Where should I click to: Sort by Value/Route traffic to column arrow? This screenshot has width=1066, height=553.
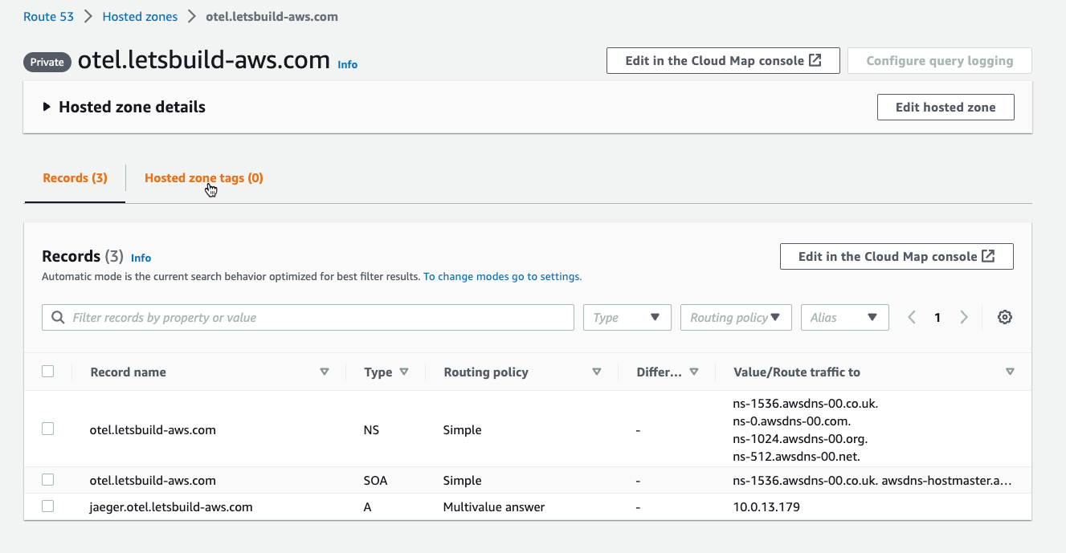(1010, 372)
